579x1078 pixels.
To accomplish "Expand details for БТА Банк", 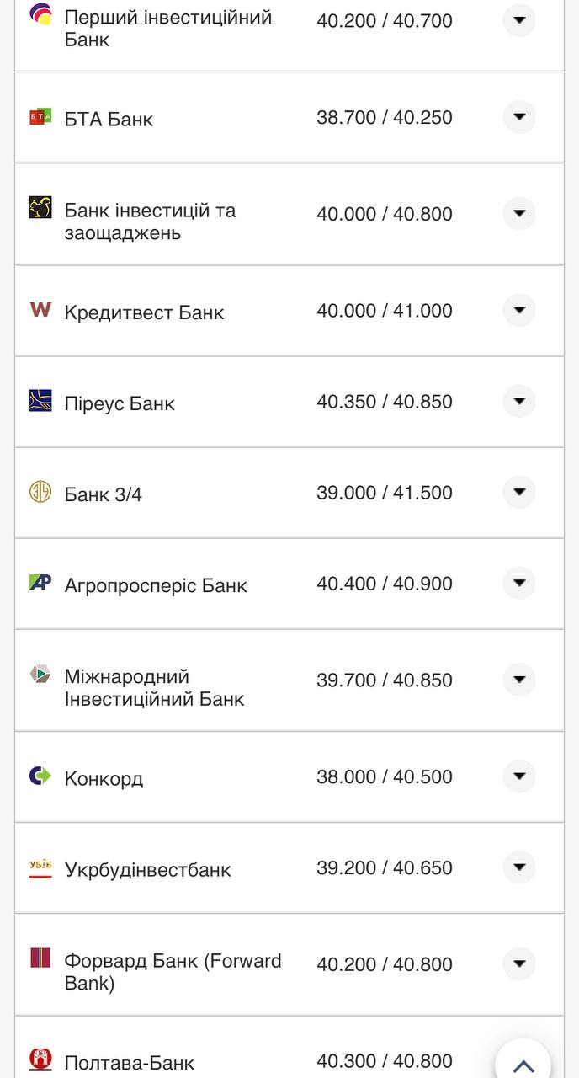I will (x=519, y=117).
